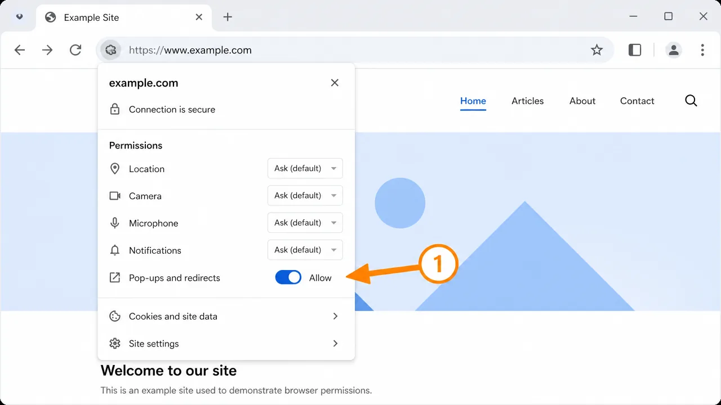Click the Location label text
This screenshot has width=721, height=405.
pyautogui.click(x=146, y=169)
